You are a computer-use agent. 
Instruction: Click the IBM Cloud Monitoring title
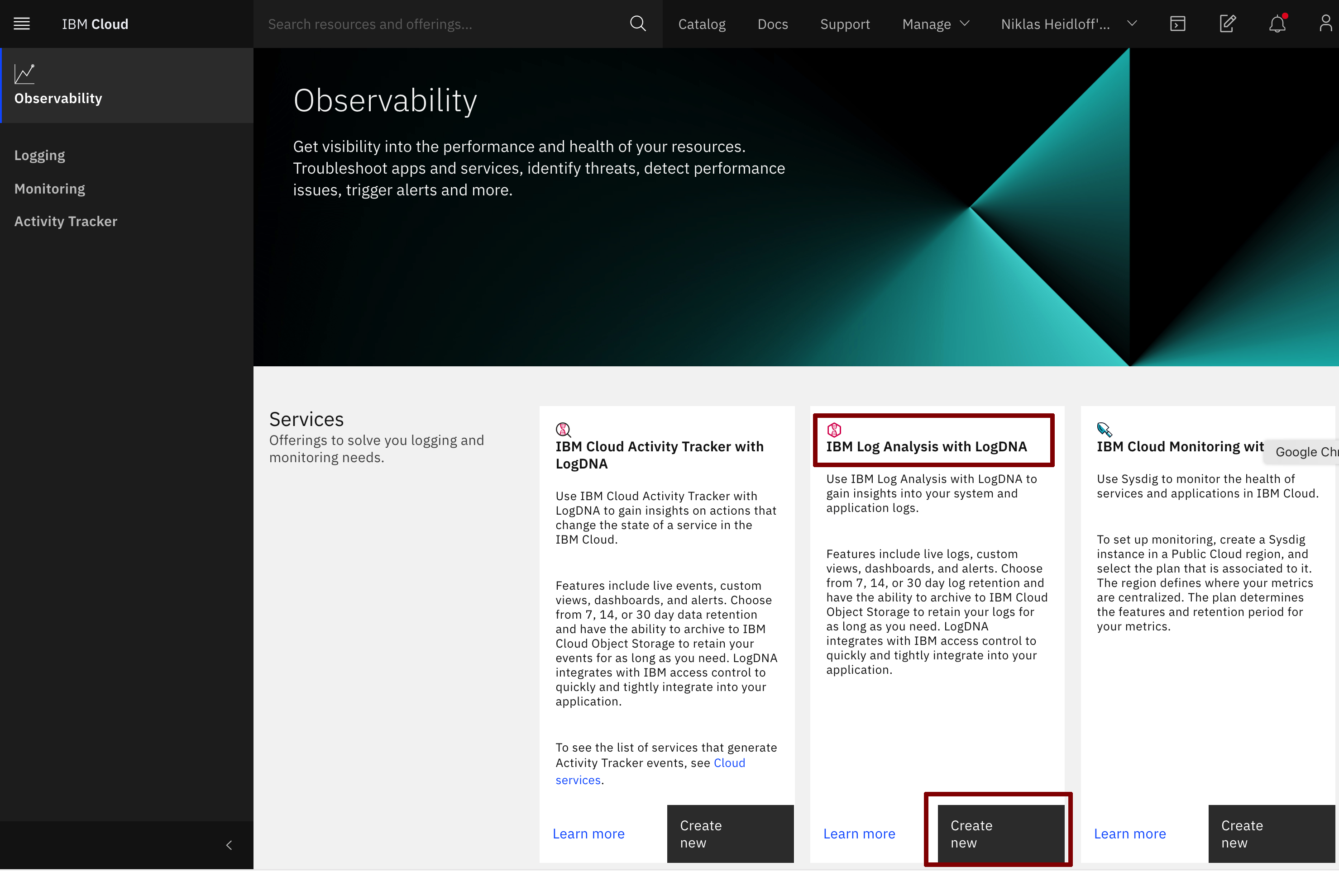[x=1181, y=446]
